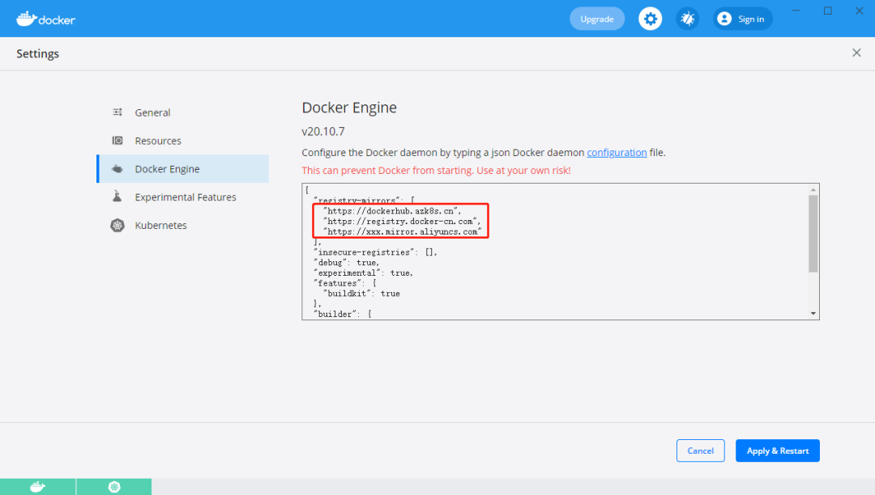Click the Apply & Restart button

pos(777,451)
